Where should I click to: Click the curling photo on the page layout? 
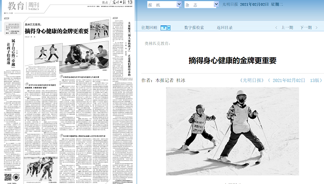(x=84, y=56)
